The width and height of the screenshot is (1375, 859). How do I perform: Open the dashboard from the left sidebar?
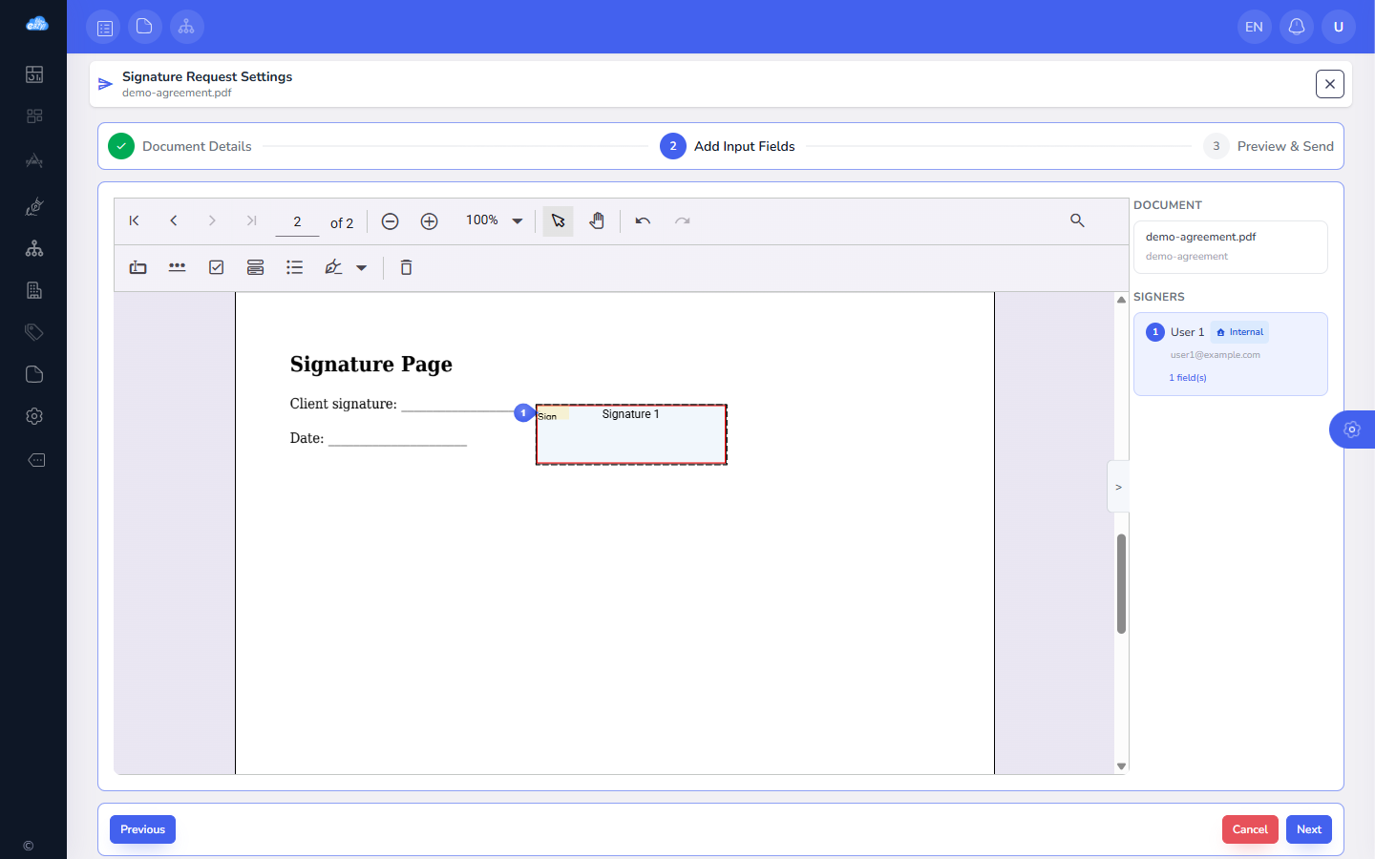(x=34, y=74)
